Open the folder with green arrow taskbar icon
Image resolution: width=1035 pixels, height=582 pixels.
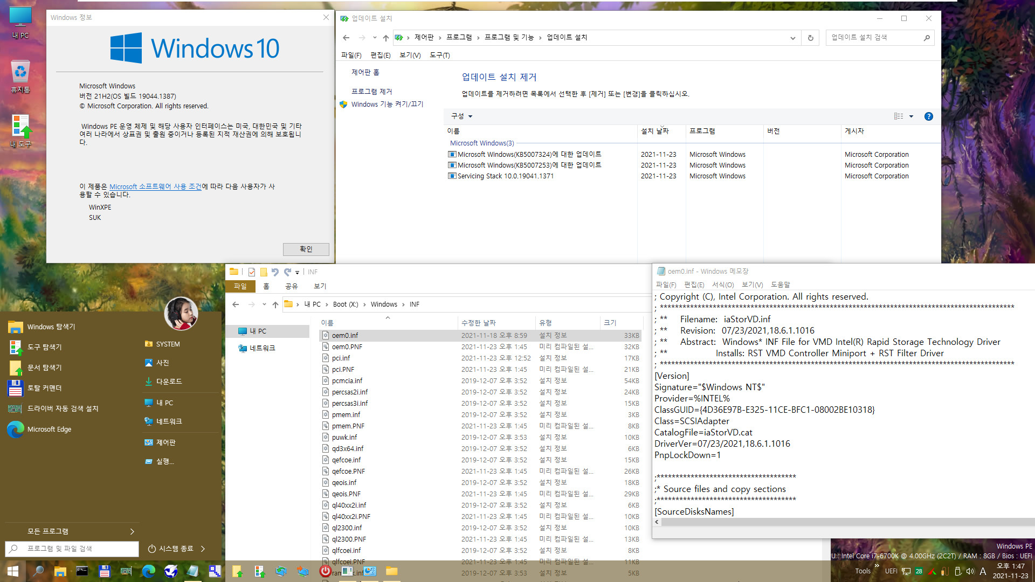237,571
